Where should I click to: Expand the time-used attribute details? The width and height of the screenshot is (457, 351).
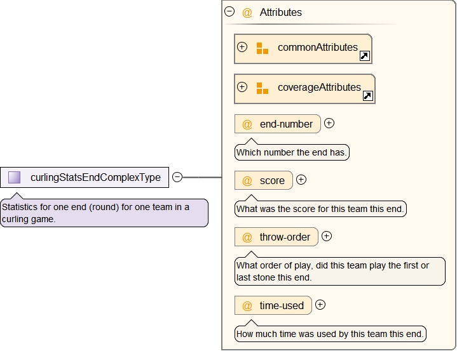pos(320,305)
